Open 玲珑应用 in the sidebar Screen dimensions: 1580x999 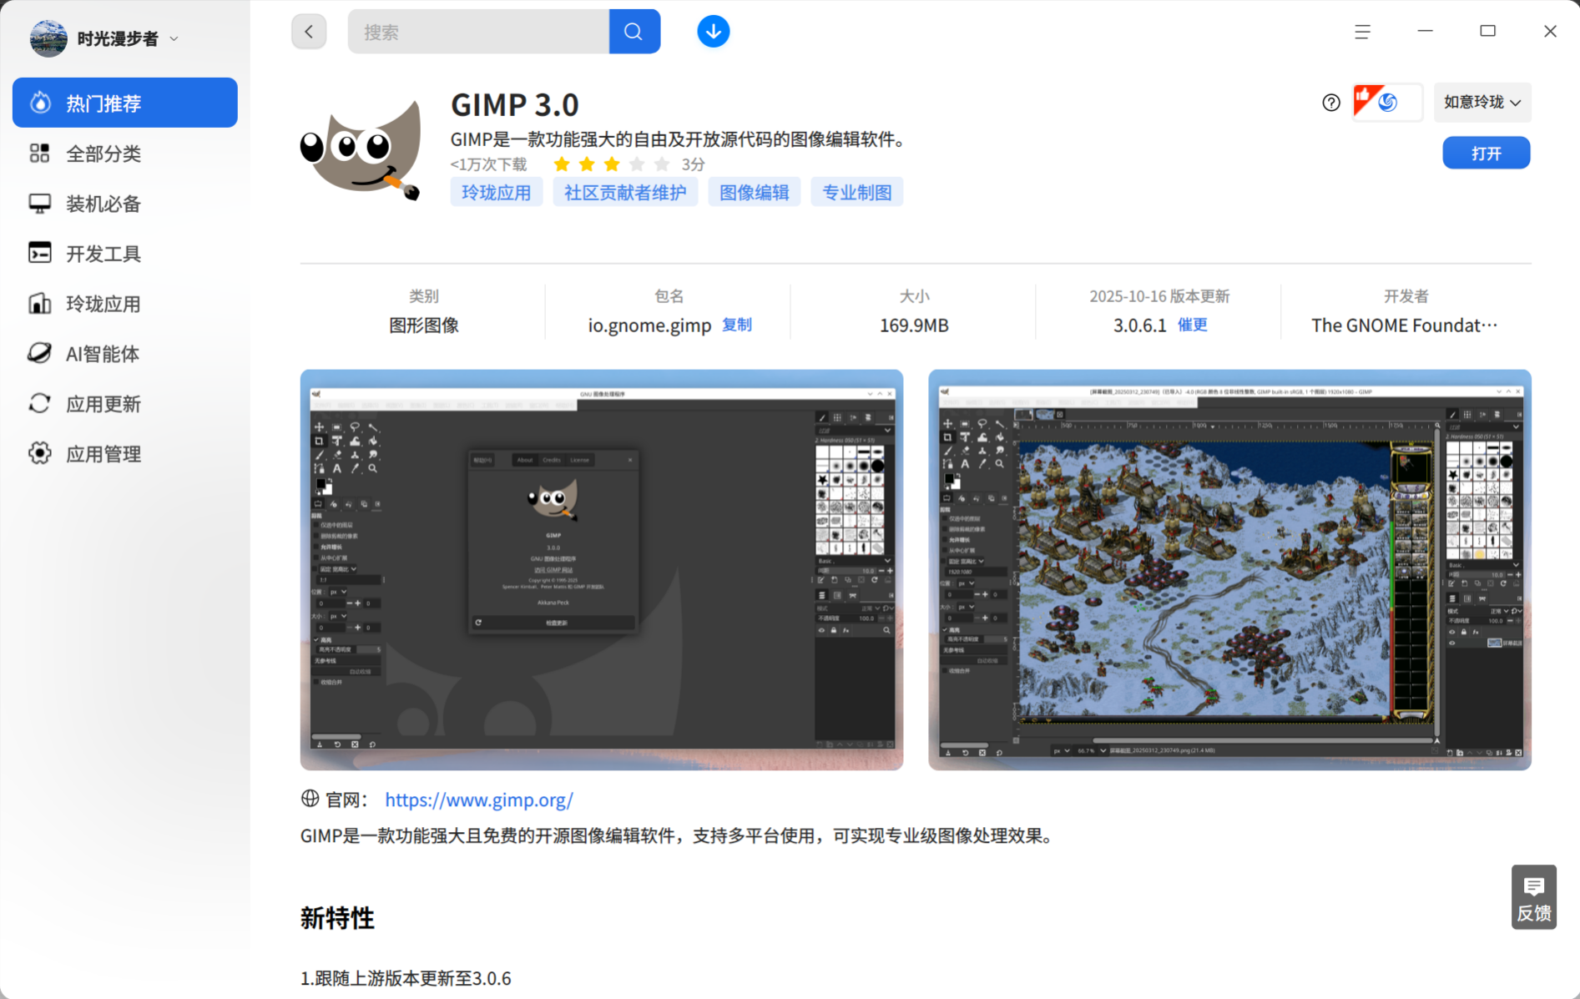pyautogui.click(x=125, y=304)
